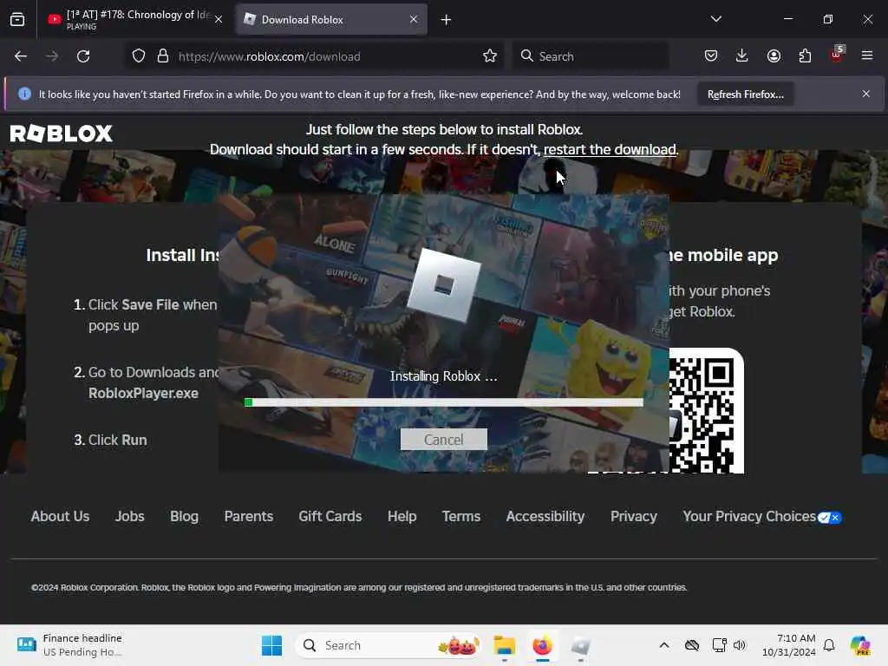Go back one page
Screen dimensions: 888x666
click(x=21, y=56)
